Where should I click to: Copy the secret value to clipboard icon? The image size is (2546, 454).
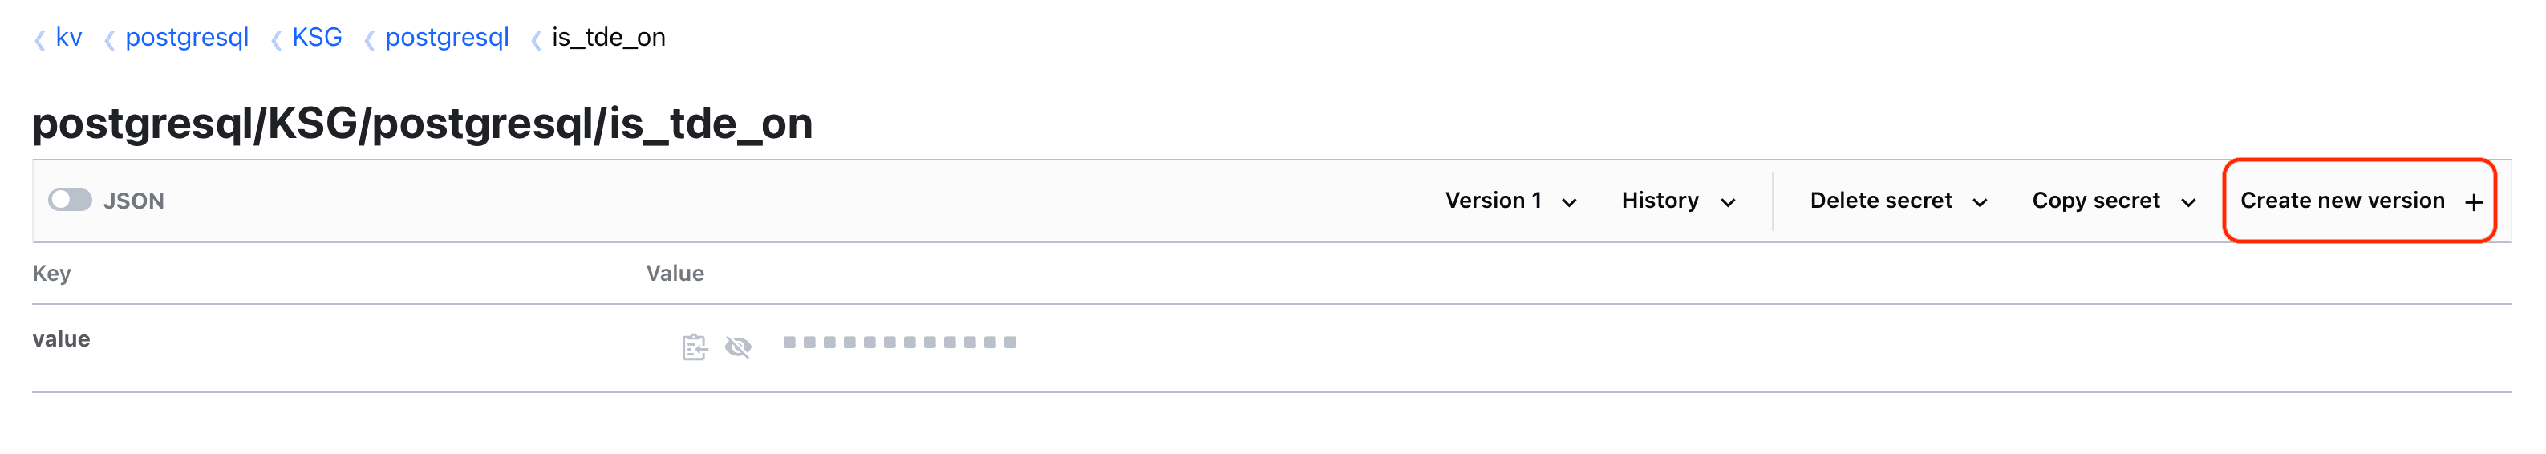[x=694, y=347]
